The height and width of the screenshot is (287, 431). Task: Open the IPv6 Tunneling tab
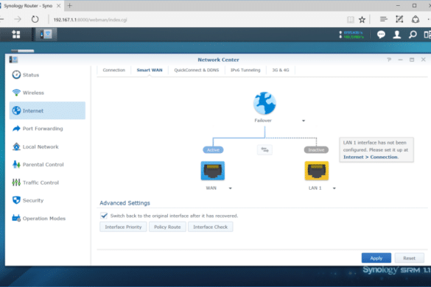pyautogui.click(x=245, y=70)
